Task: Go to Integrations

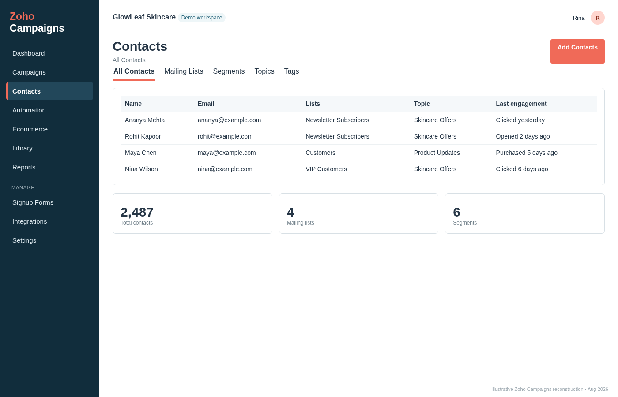Action: 49,221
